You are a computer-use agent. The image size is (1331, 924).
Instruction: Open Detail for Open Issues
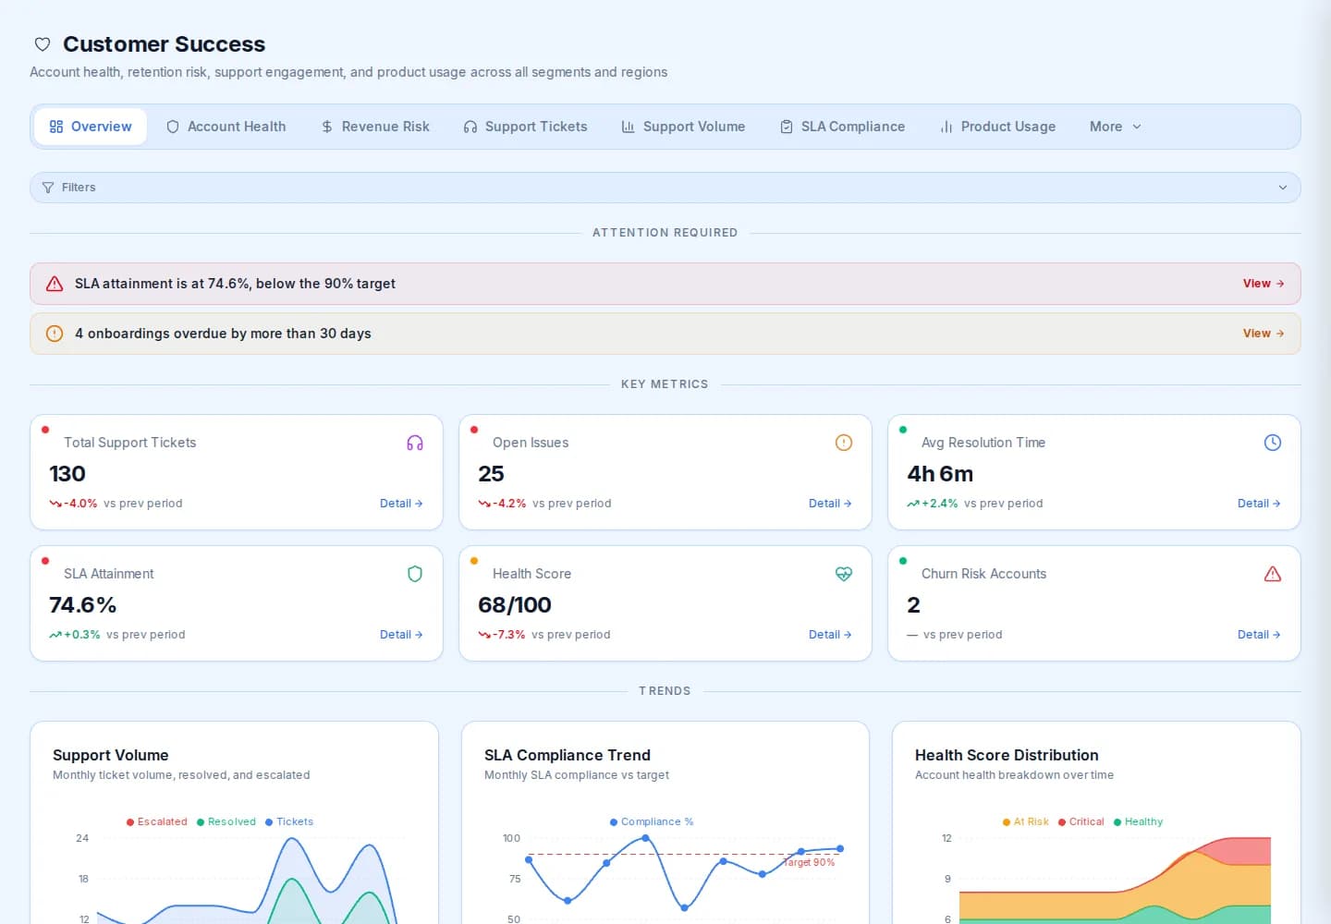tap(830, 504)
